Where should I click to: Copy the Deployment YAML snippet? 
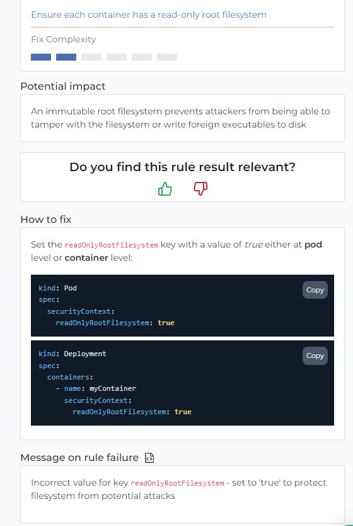pyautogui.click(x=315, y=356)
